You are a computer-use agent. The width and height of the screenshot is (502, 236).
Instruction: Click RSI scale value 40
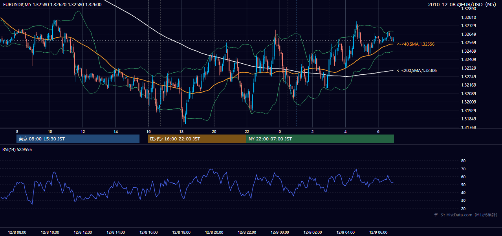tap(464, 192)
